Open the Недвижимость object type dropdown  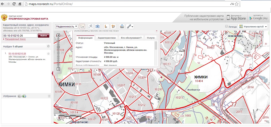tap(67, 26)
